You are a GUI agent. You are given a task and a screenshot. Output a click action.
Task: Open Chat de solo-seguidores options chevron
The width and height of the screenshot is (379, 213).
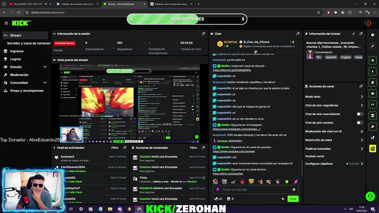(x=362, y=105)
